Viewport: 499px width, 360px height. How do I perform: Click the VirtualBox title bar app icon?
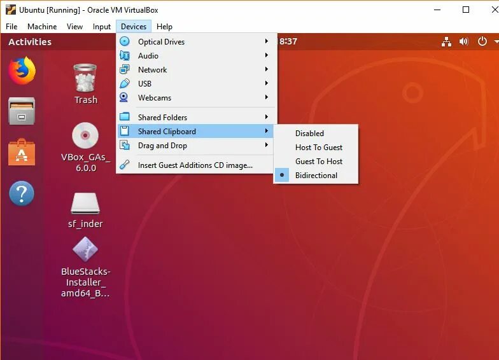point(10,10)
